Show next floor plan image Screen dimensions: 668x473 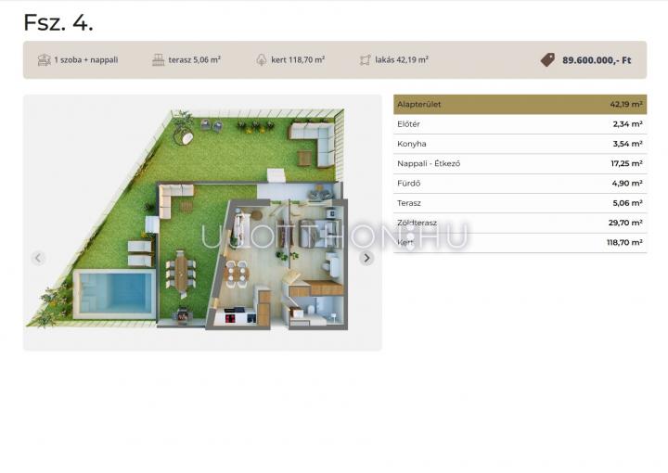click(366, 258)
